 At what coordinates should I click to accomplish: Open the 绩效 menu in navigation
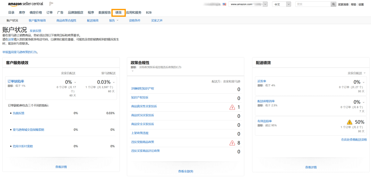(119, 13)
